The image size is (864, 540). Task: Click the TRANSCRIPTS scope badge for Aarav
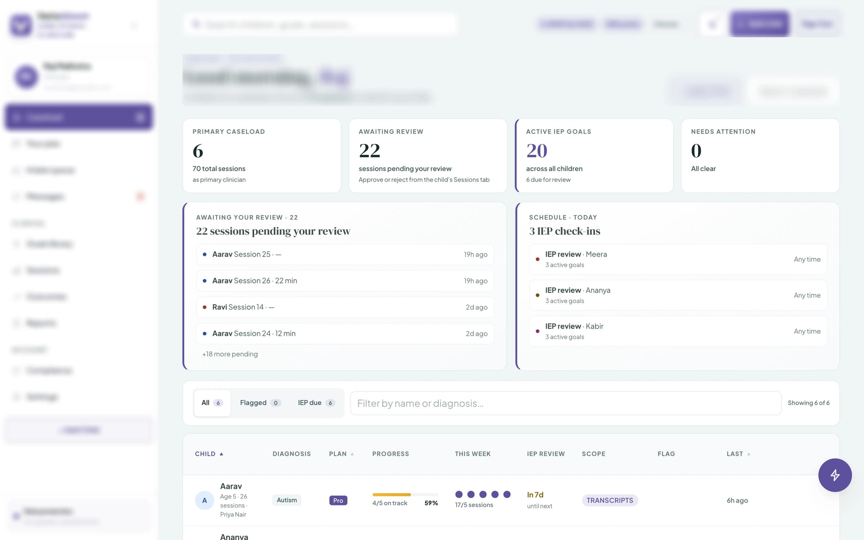610,500
